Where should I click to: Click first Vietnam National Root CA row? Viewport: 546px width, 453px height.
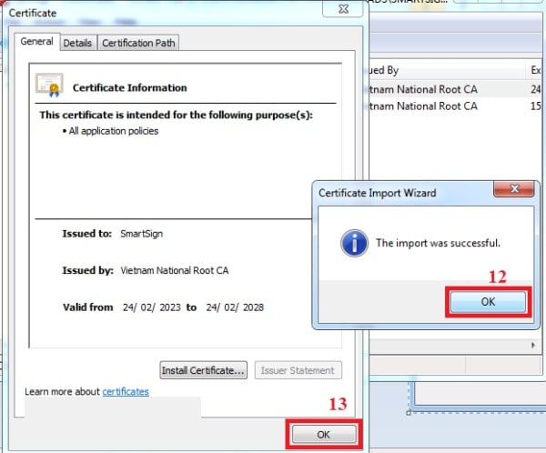tap(454, 89)
